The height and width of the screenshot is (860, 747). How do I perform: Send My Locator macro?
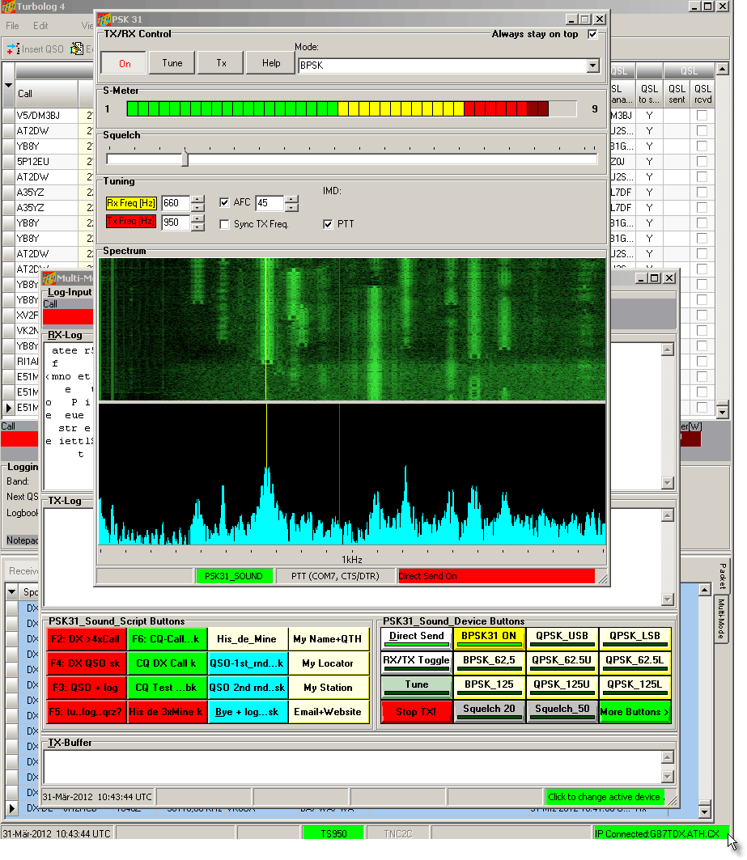(x=329, y=663)
